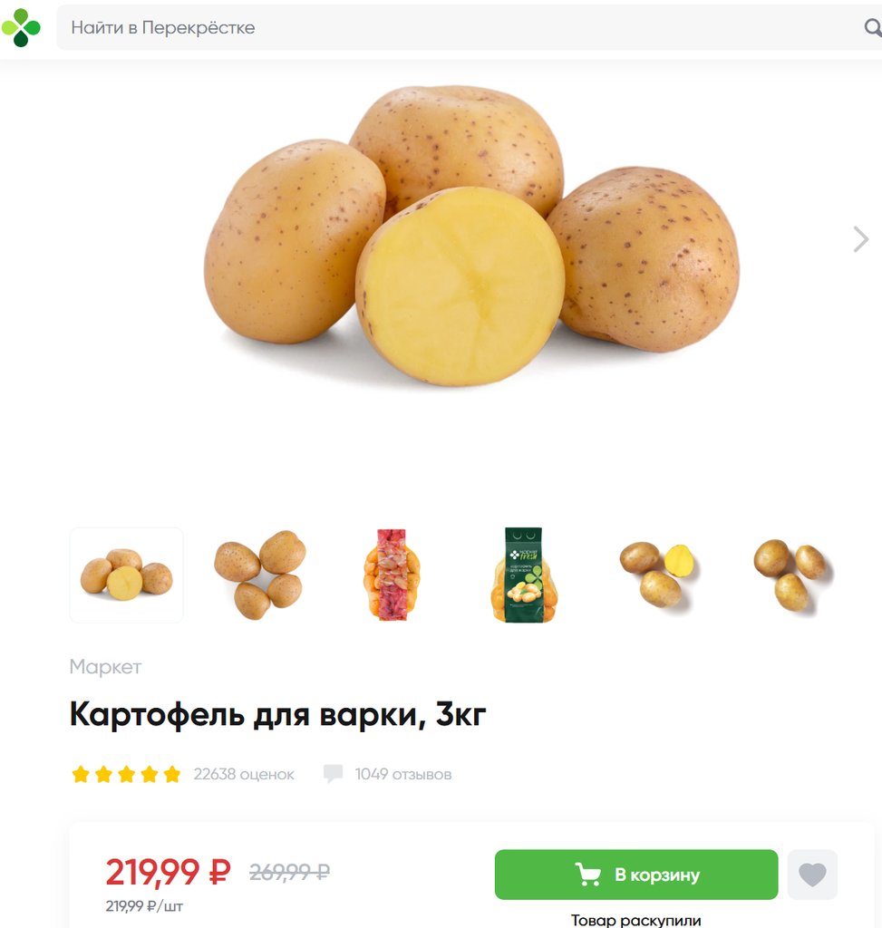Click the cart icon inside the green button
The height and width of the screenshot is (928, 882).
pos(587,875)
